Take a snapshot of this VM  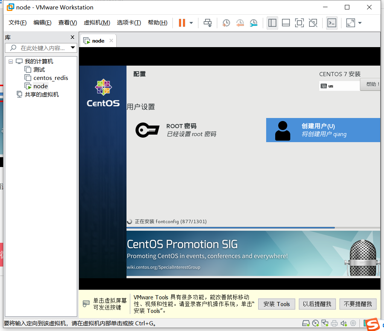click(x=226, y=23)
